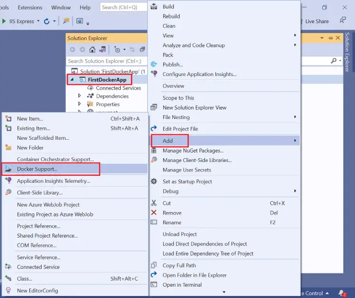Screen dimensions: 355x298
Task: Click the Copy Full Path icon
Action: (154, 265)
